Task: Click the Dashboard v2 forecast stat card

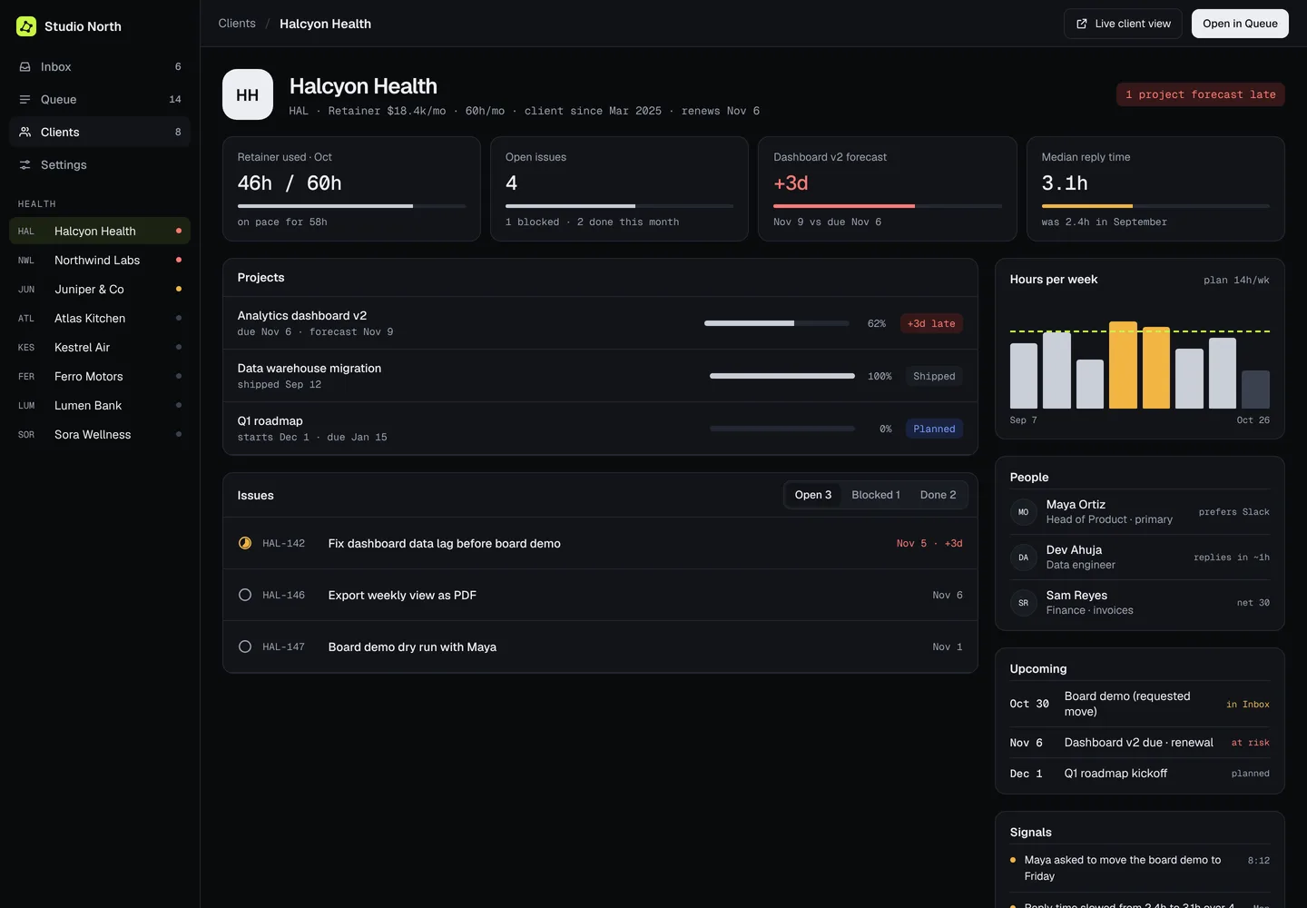Action: point(888,189)
